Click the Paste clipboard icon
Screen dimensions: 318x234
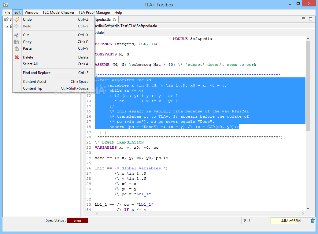point(17,48)
